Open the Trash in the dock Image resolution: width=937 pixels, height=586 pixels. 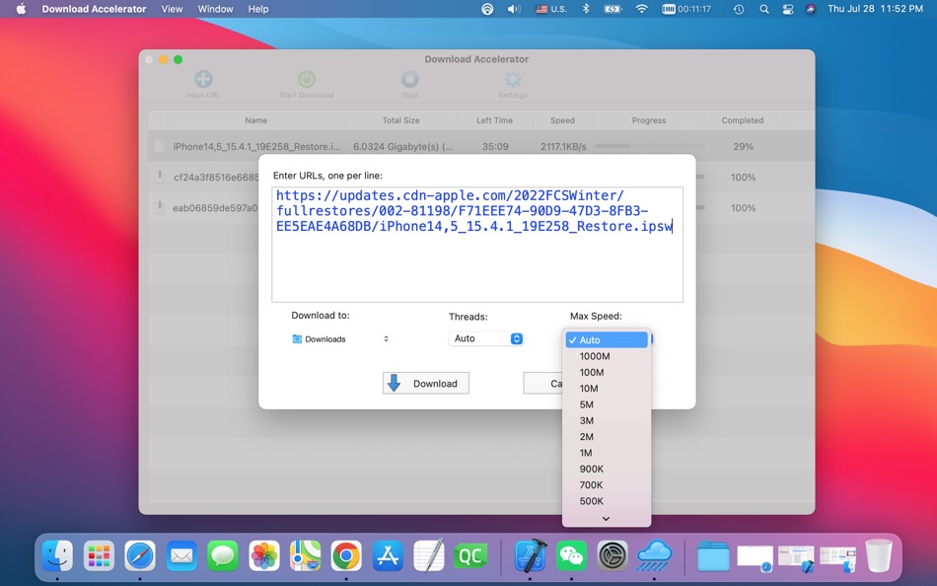pyautogui.click(x=879, y=555)
